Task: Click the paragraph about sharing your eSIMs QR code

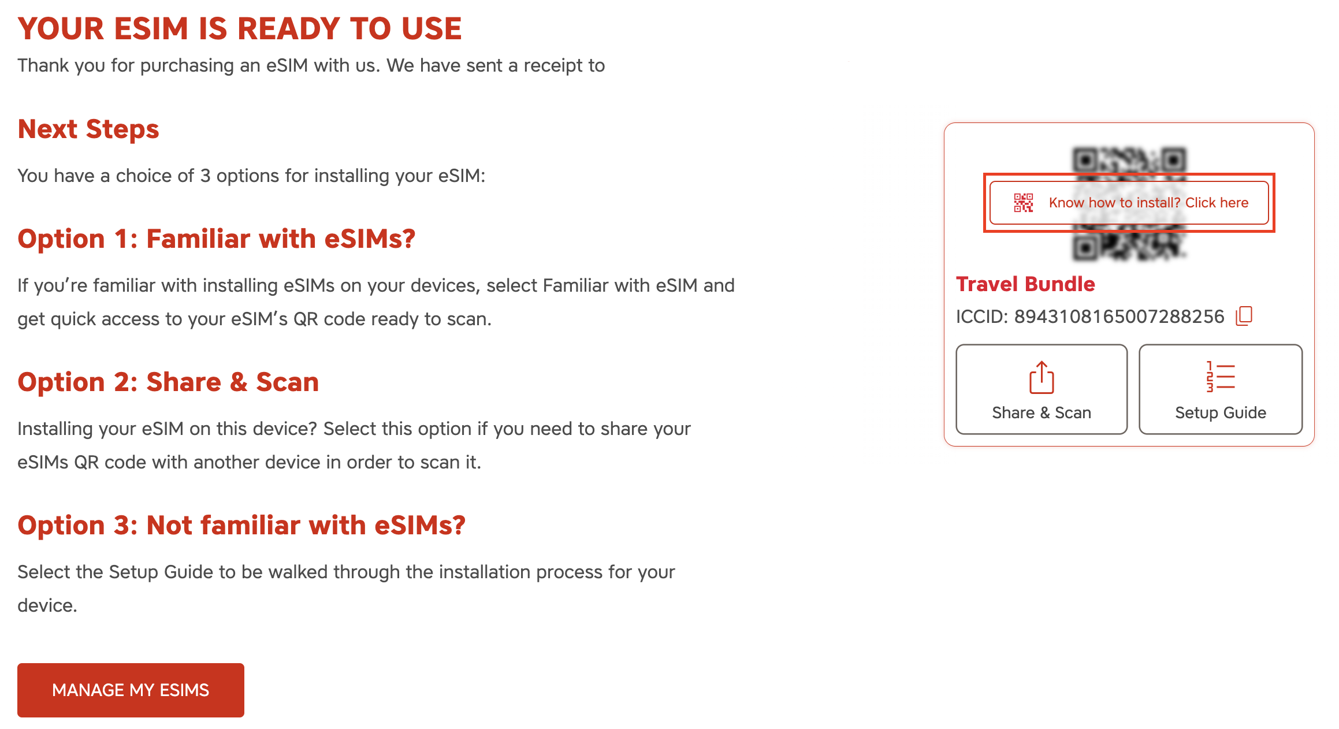Action: 354,445
